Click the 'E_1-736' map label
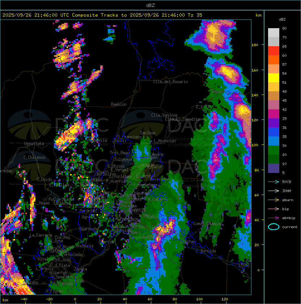Viewport: 301px width, 304px height. coord(204,107)
